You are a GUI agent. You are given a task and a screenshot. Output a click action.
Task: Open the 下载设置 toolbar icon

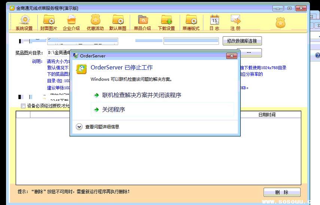click(x=167, y=23)
